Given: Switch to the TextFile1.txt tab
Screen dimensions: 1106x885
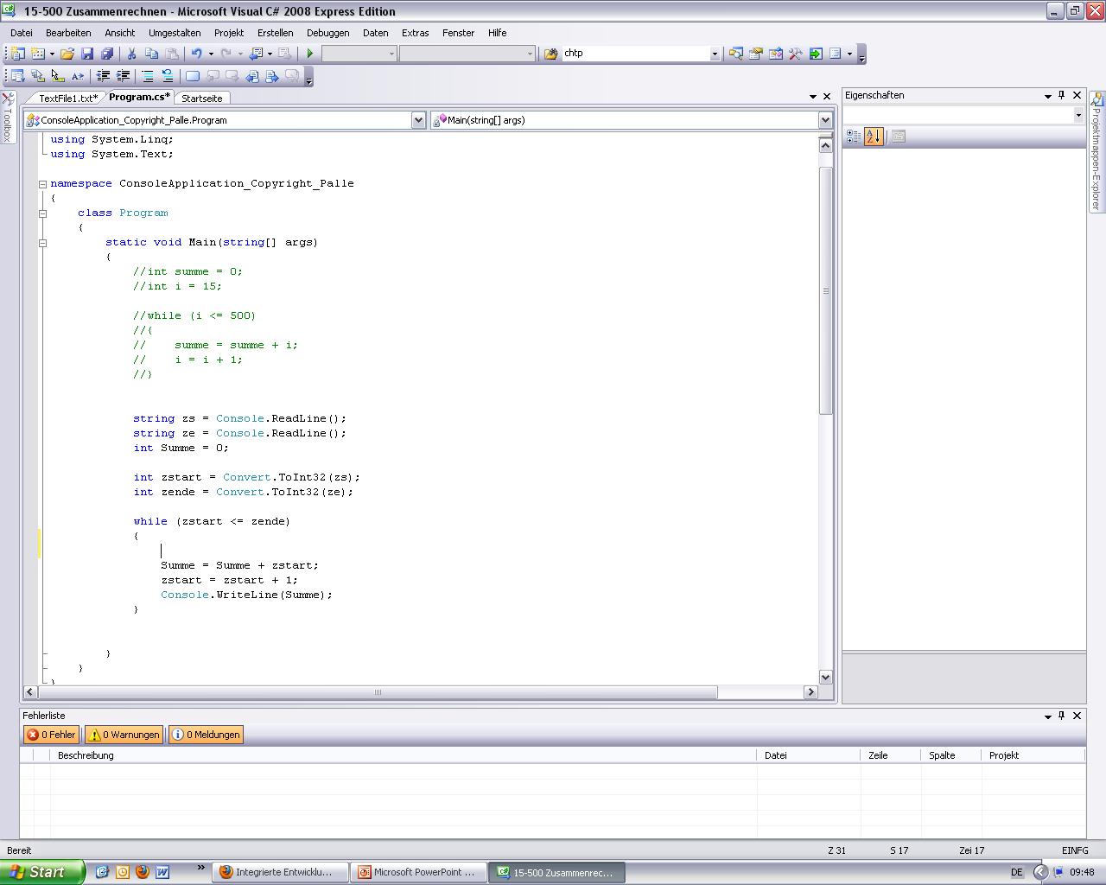Looking at the screenshot, I should (67, 99).
